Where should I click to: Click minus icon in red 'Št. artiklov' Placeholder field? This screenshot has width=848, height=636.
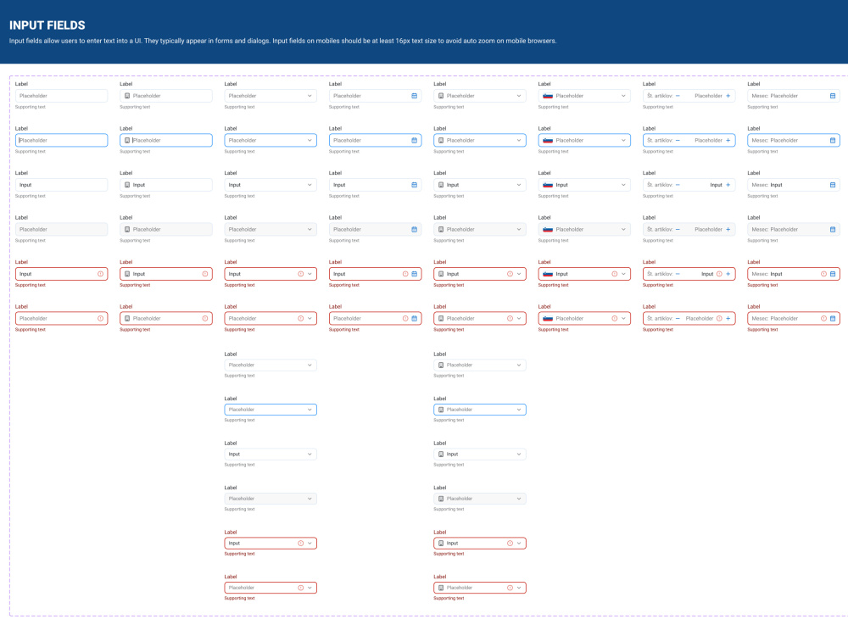coord(678,319)
